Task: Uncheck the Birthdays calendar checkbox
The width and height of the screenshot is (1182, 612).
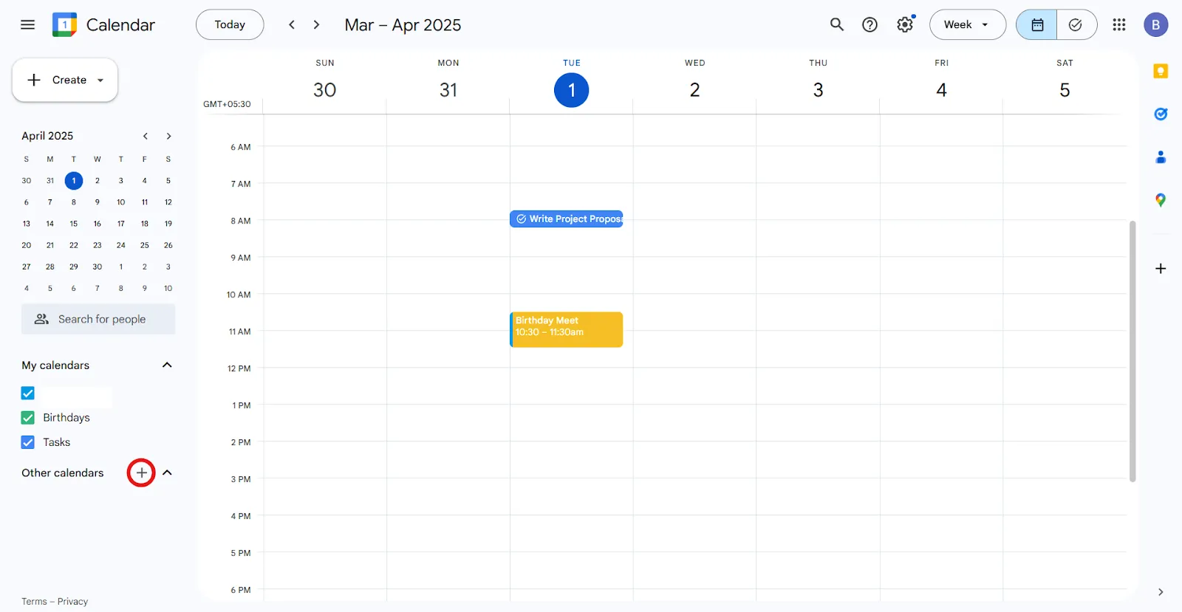Action: [28, 418]
